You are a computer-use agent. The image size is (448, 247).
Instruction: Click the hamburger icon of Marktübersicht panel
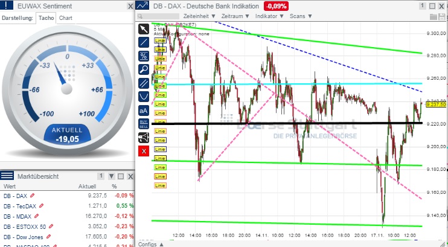tap(7, 176)
